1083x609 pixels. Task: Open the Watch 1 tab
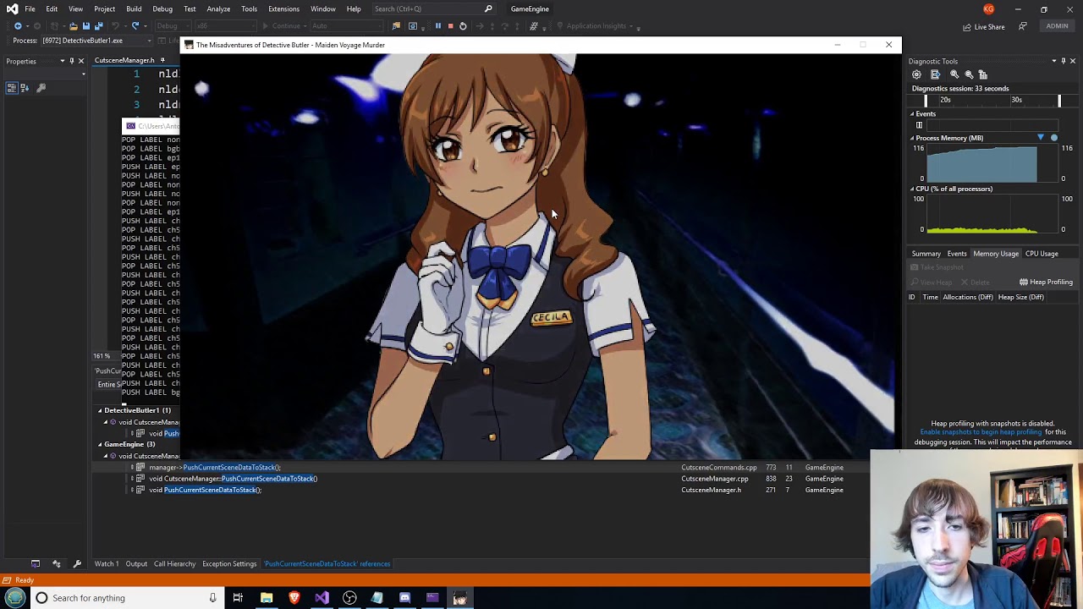[x=107, y=564]
